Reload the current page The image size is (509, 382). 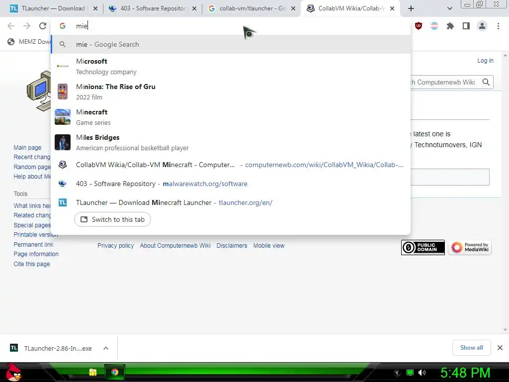43,26
